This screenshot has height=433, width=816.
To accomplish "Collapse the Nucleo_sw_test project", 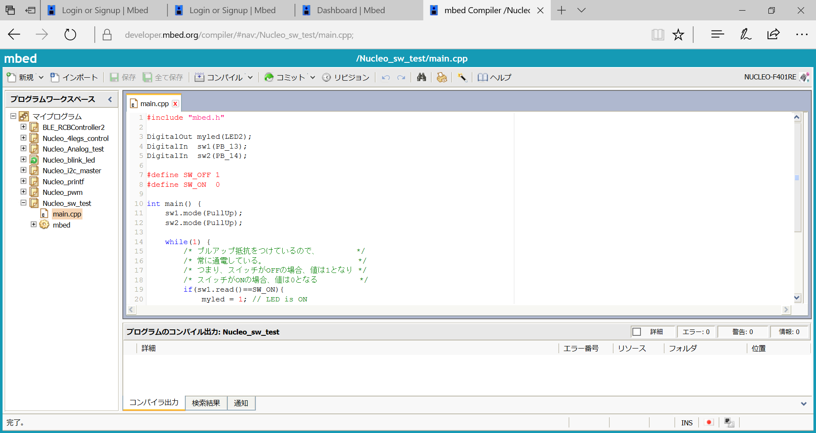I will pyautogui.click(x=23, y=202).
